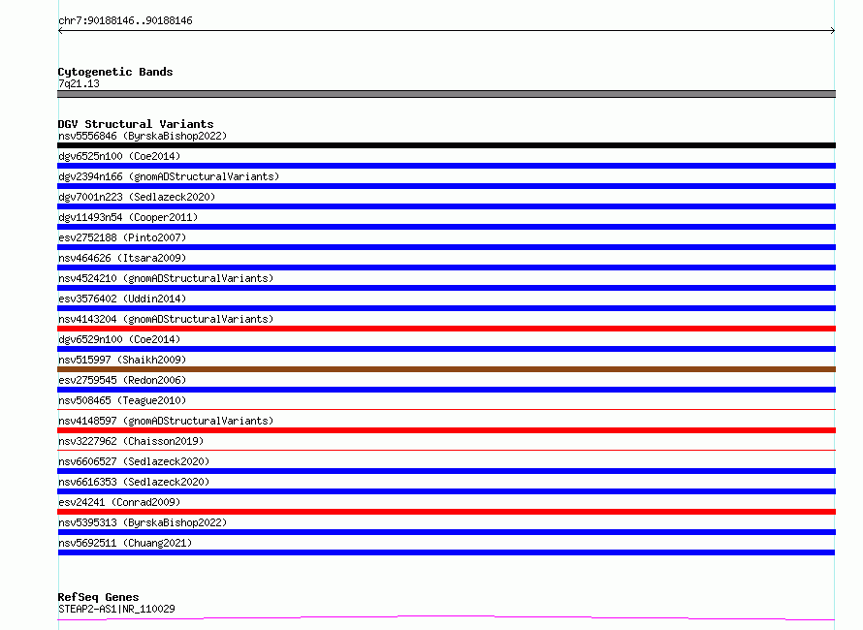Viewport: 863px width, 630px height.
Task: Open nsv464626 (Itsara2009) label
Action: point(122,258)
